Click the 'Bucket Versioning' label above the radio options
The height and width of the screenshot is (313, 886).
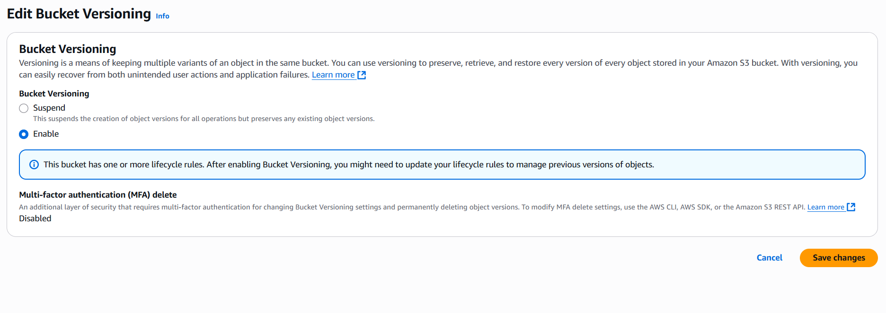(x=54, y=94)
